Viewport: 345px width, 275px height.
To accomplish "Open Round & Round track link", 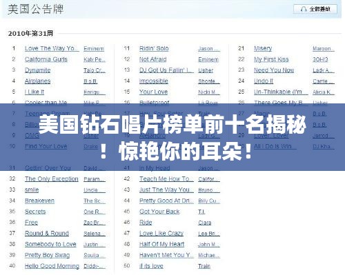I will click(x=47, y=233).
